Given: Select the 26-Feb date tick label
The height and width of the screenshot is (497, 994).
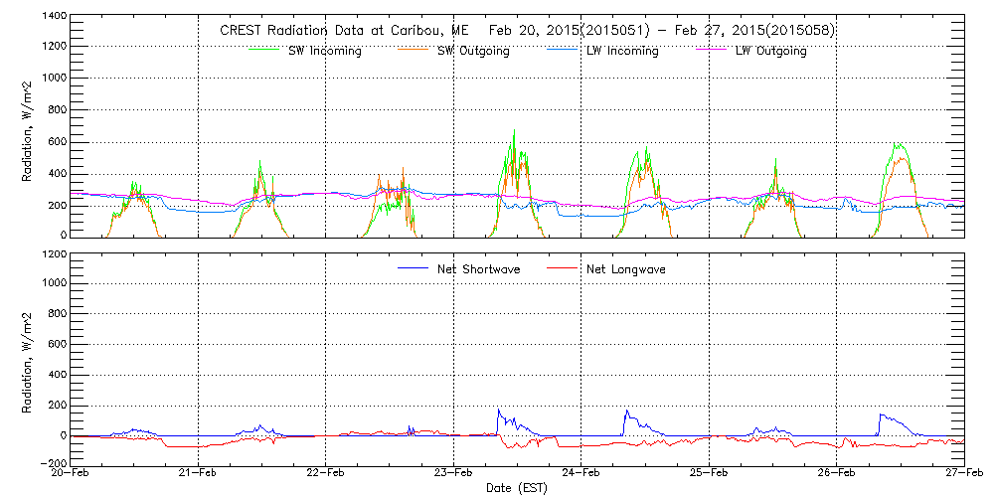Looking at the screenshot, I should pyautogui.click(x=836, y=474).
